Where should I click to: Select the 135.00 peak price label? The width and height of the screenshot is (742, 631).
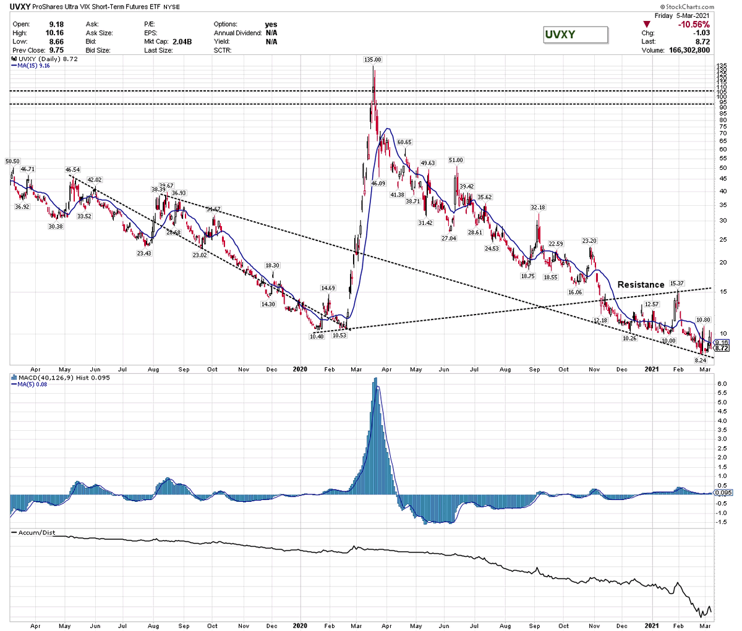tap(373, 60)
